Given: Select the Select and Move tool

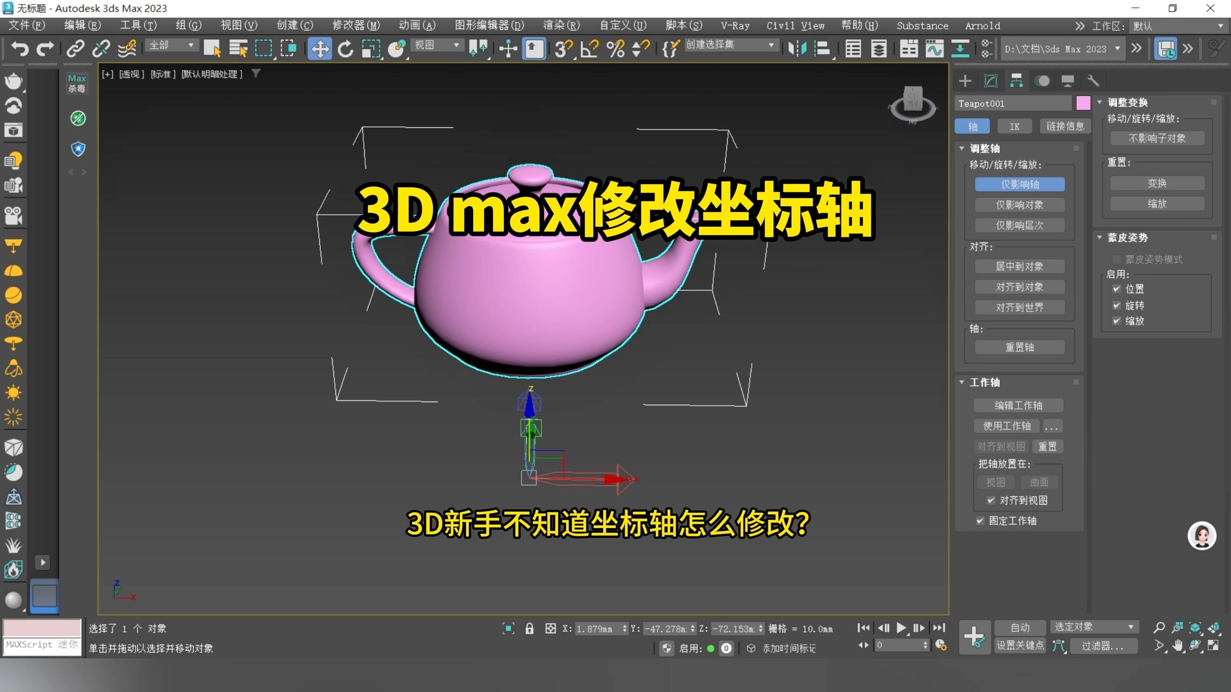Looking at the screenshot, I should (320, 49).
